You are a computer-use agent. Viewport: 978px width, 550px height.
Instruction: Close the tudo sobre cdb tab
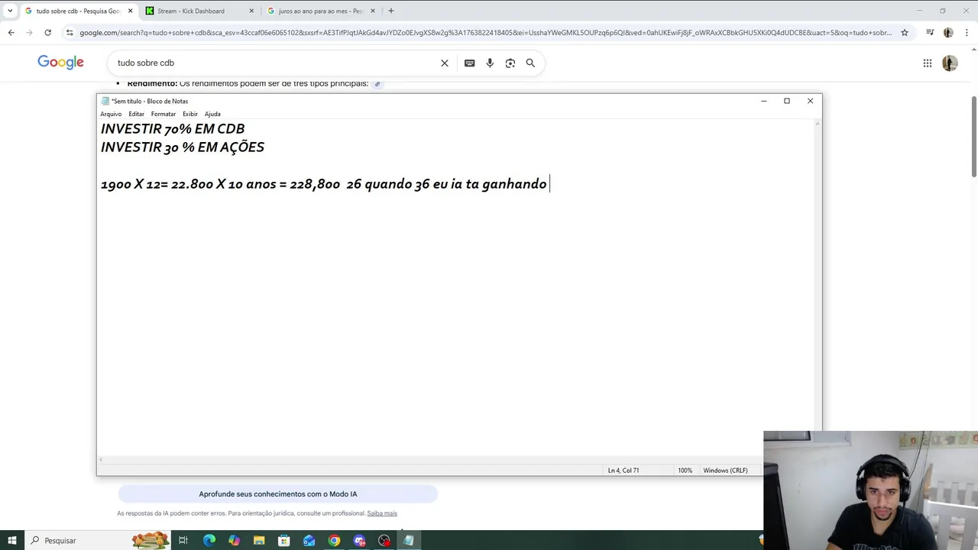tap(130, 11)
